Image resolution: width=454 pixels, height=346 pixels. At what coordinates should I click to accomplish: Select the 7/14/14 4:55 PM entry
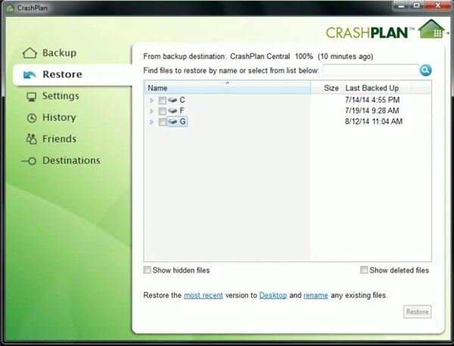pyautogui.click(x=372, y=100)
